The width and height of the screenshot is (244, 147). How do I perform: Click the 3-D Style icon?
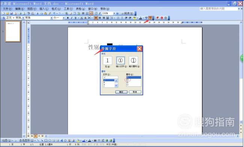[x=111, y=141]
